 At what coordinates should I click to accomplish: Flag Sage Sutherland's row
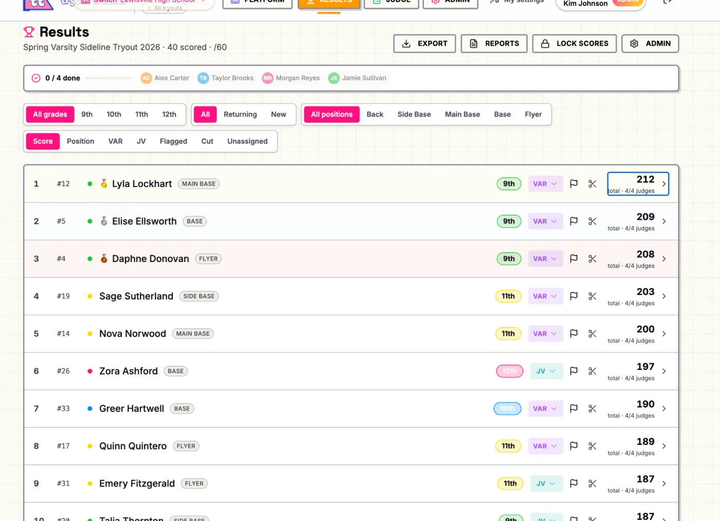tap(574, 296)
